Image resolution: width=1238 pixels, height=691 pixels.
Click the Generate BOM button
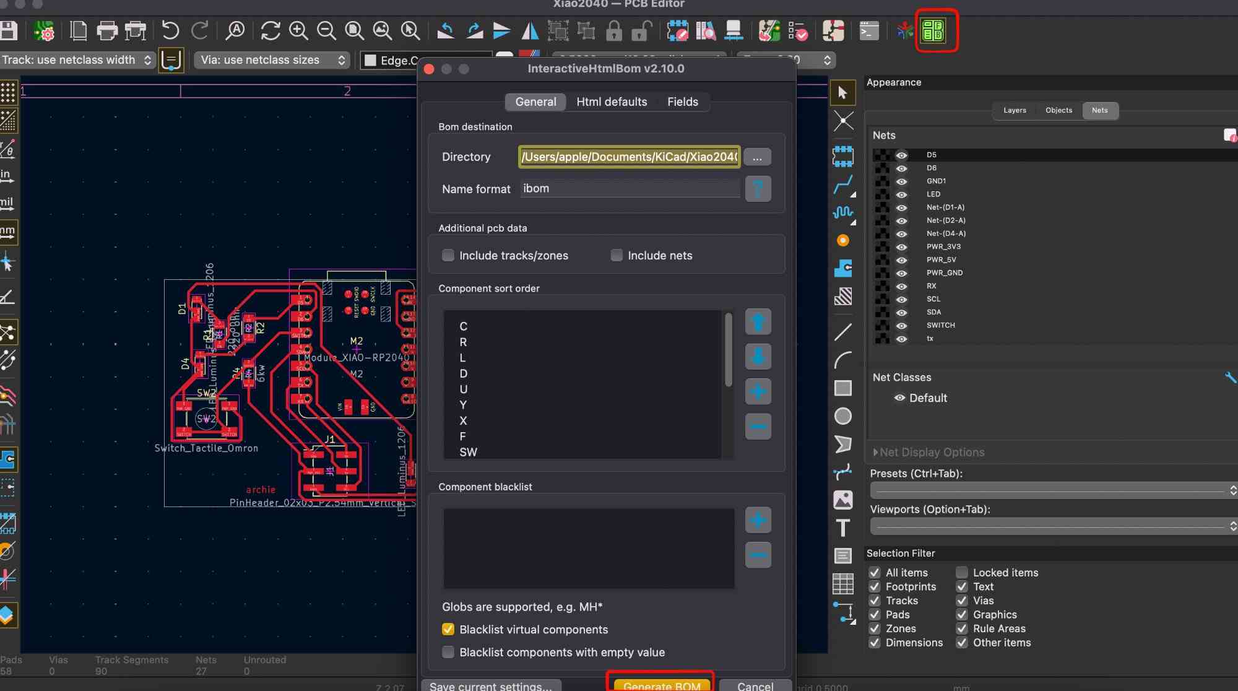(x=661, y=685)
